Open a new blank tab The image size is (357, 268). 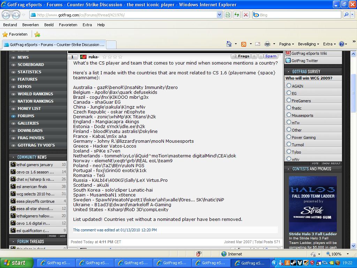pos(111,45)
